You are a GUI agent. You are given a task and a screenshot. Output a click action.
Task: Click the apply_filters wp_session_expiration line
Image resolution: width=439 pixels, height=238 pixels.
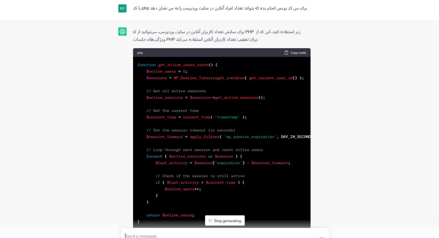(228, 137)
